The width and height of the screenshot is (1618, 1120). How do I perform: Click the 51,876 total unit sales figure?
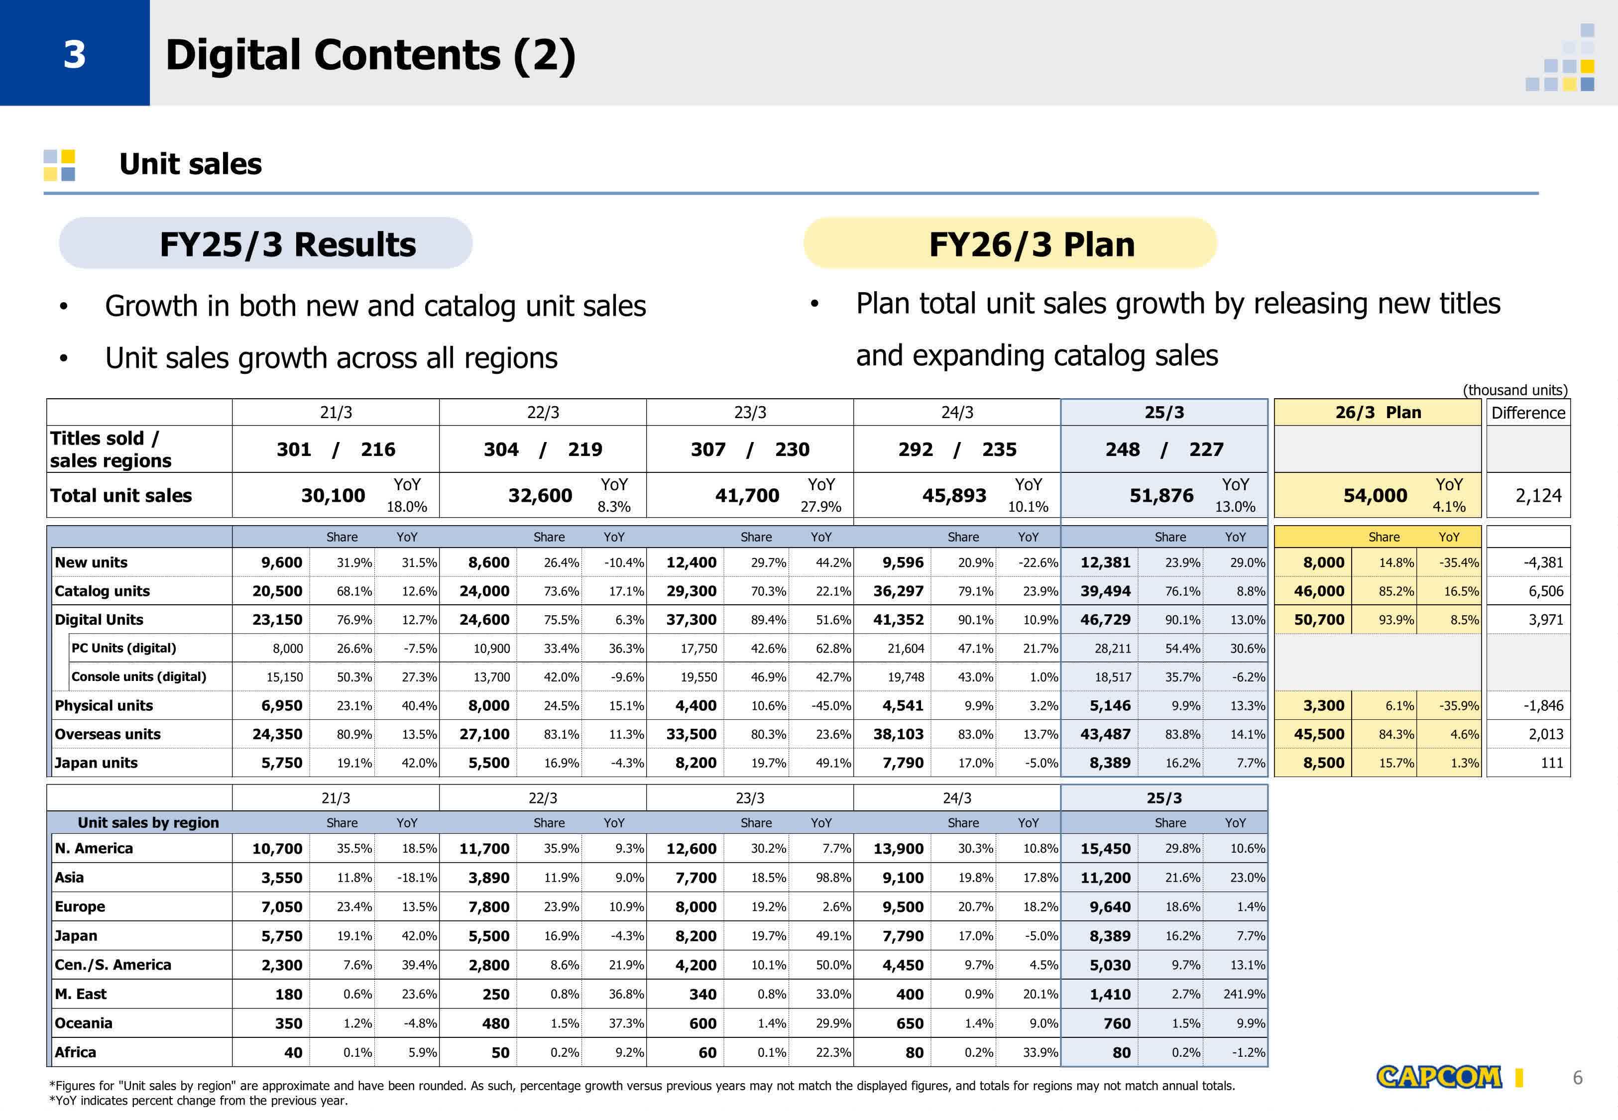[1160, 495]
